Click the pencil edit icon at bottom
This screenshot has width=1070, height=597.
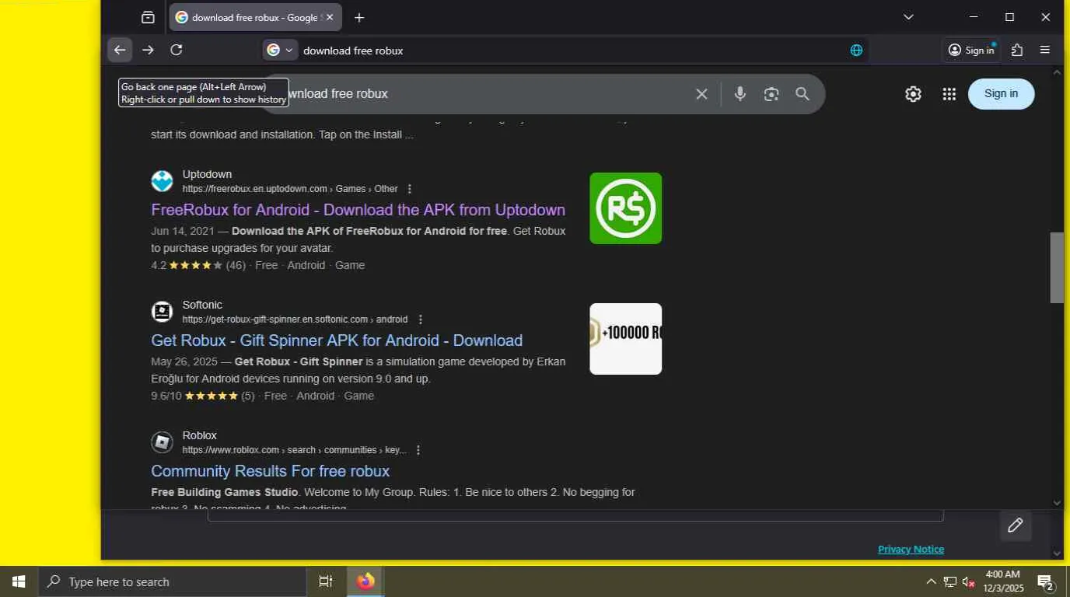[x=1015, y=525]
